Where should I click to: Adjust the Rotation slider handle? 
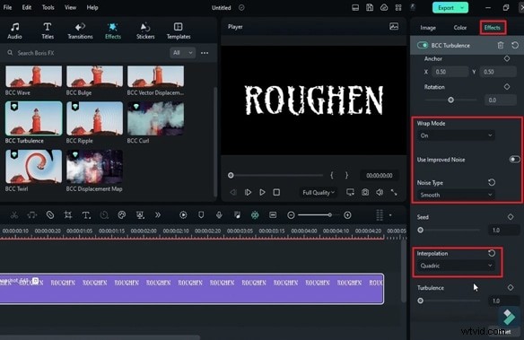pyautogui.click(x=450, y=100)
